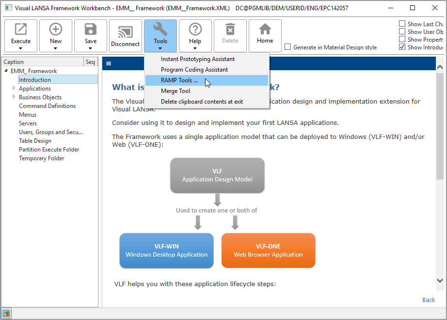Click the application icon in title bar
The image size is (447, 320).
(9, 8)
